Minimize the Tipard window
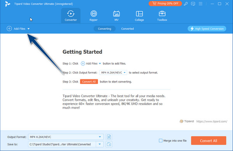Image resolution: width=233 pixels, height=151 pixels. tap(212, 4)
